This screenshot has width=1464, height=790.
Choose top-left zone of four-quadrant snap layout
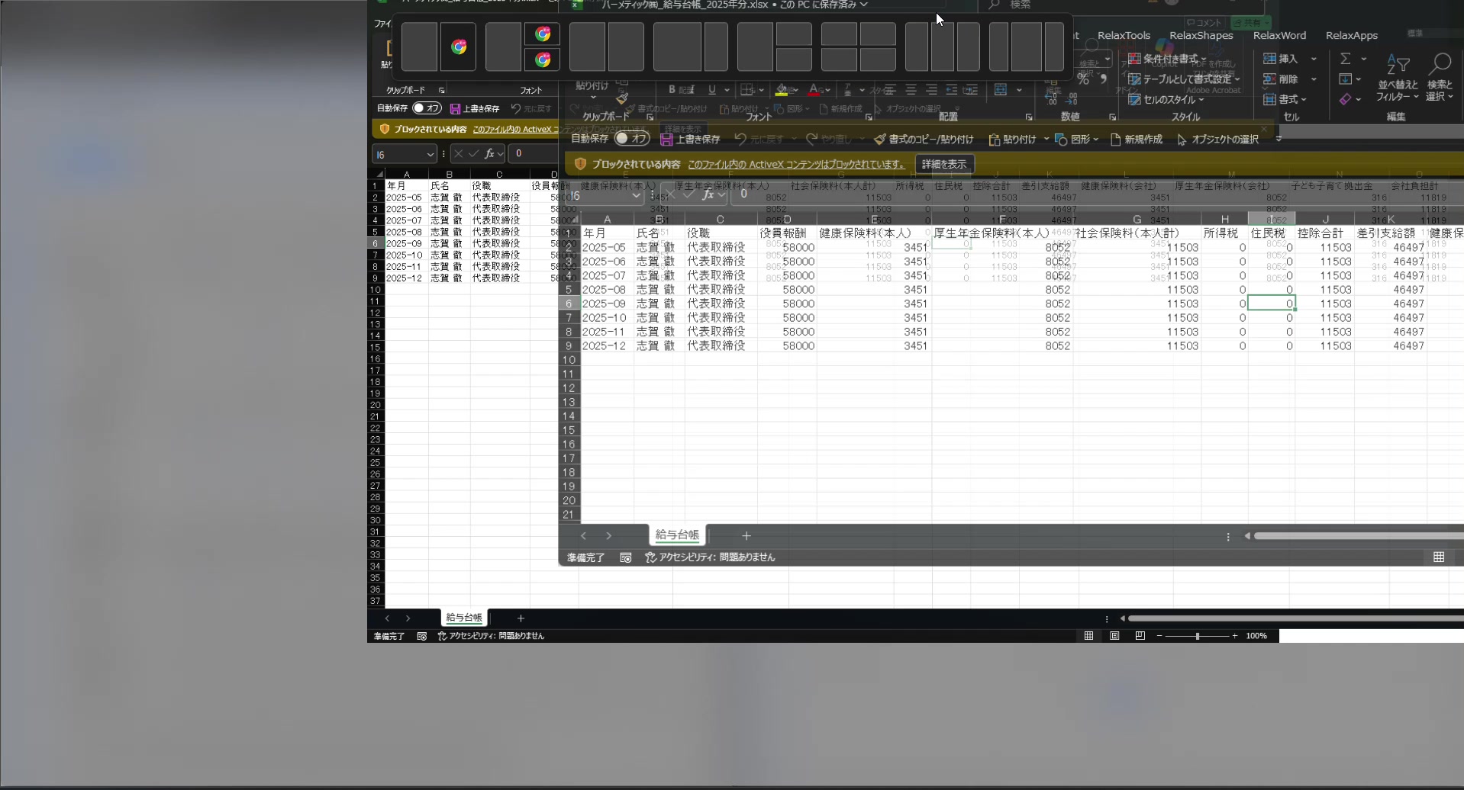(839, 34)
